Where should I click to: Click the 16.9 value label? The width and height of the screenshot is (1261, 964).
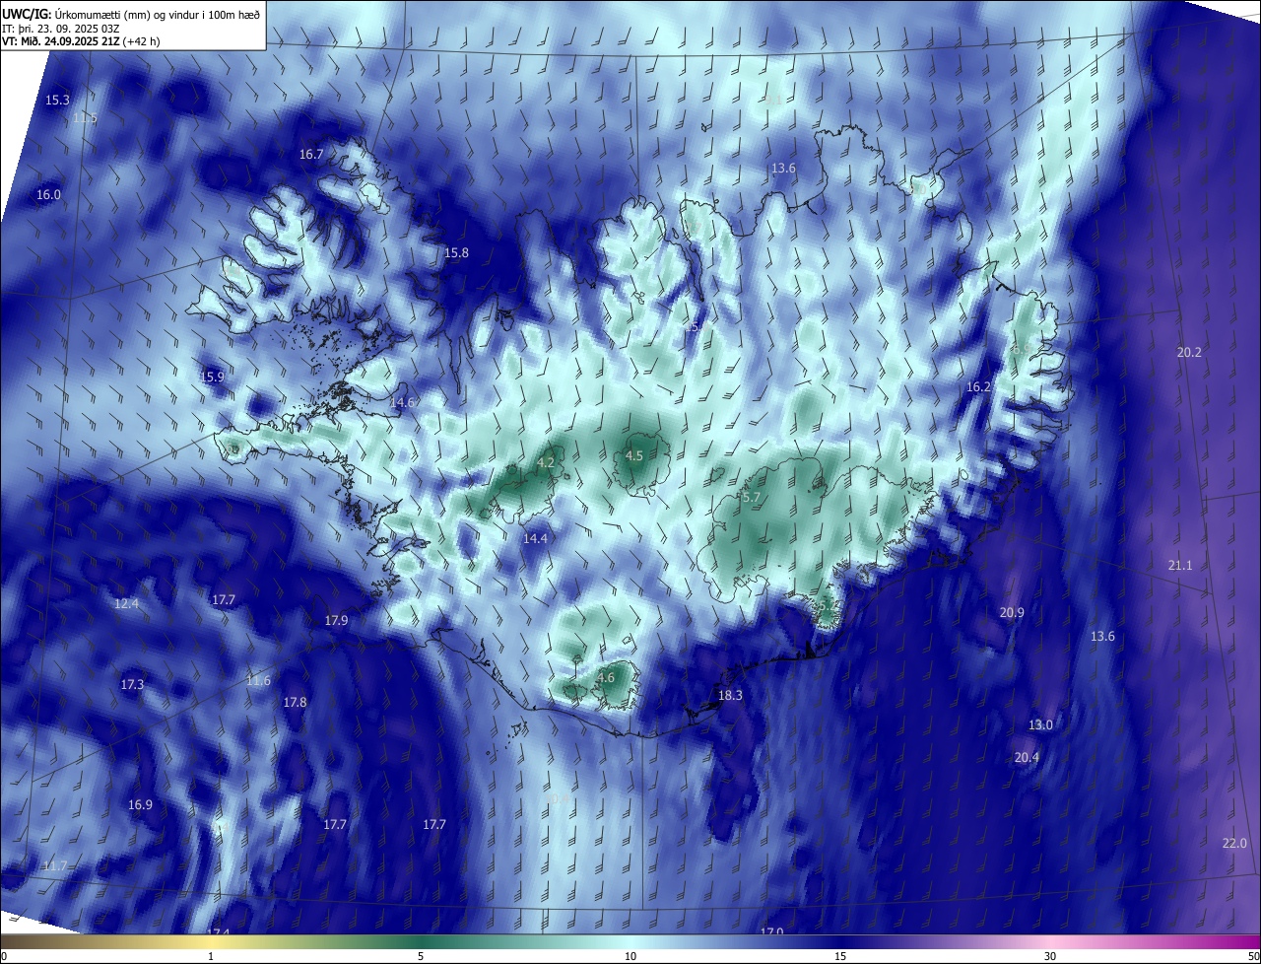click(140, 804)
